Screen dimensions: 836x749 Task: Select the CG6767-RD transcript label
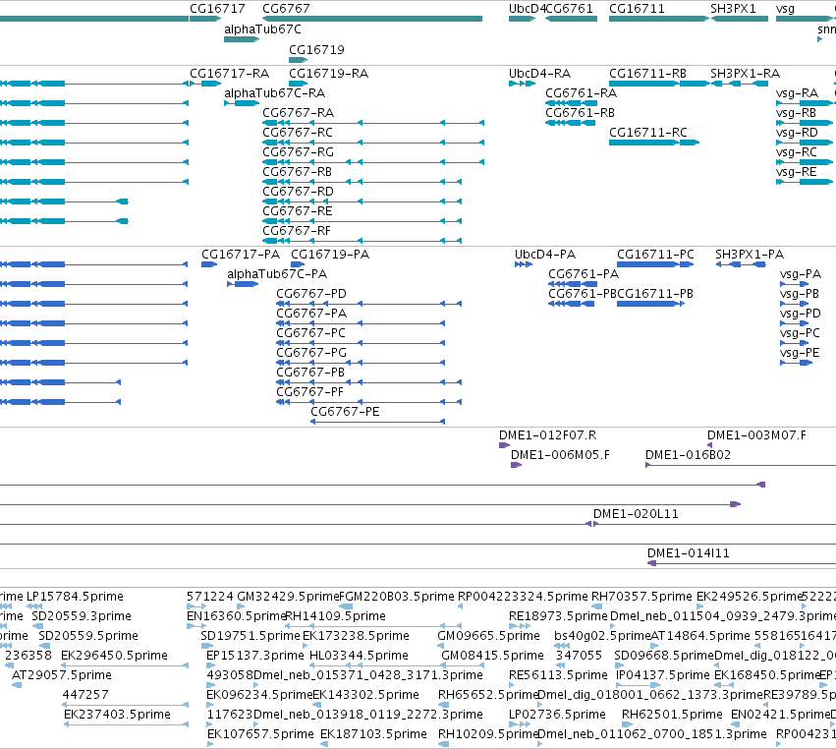(x=298, y=192)
